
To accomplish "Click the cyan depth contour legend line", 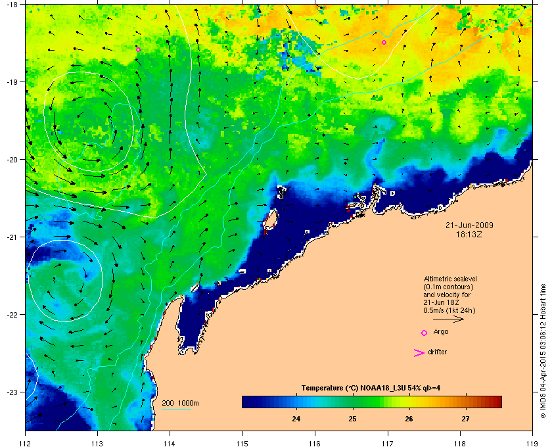I will 177,410.
